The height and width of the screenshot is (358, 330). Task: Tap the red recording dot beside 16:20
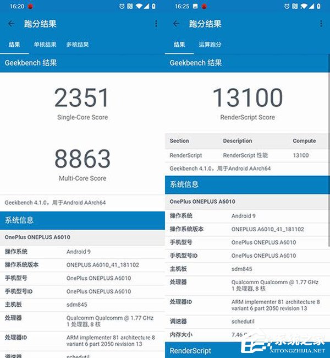click(x=30, y=7)
